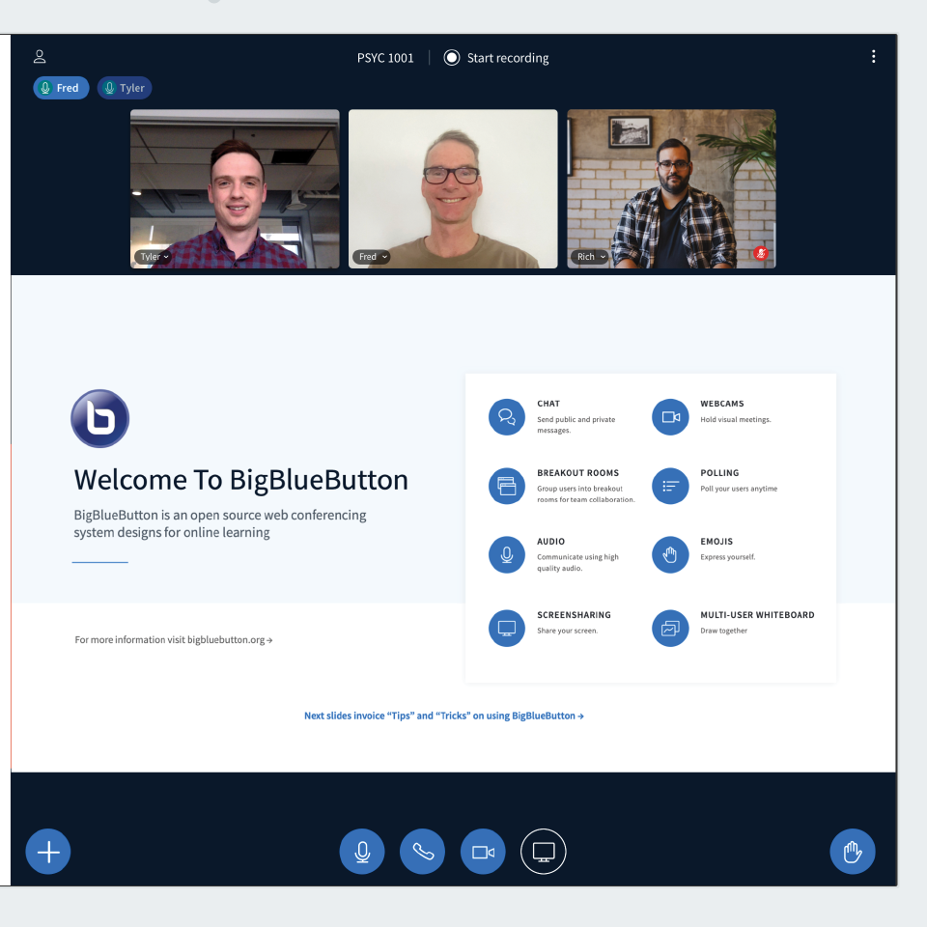The height and width of the screenshot is (927, 927).
Task: Click the Webcams feature icon
Action: [x=670, y=417]
